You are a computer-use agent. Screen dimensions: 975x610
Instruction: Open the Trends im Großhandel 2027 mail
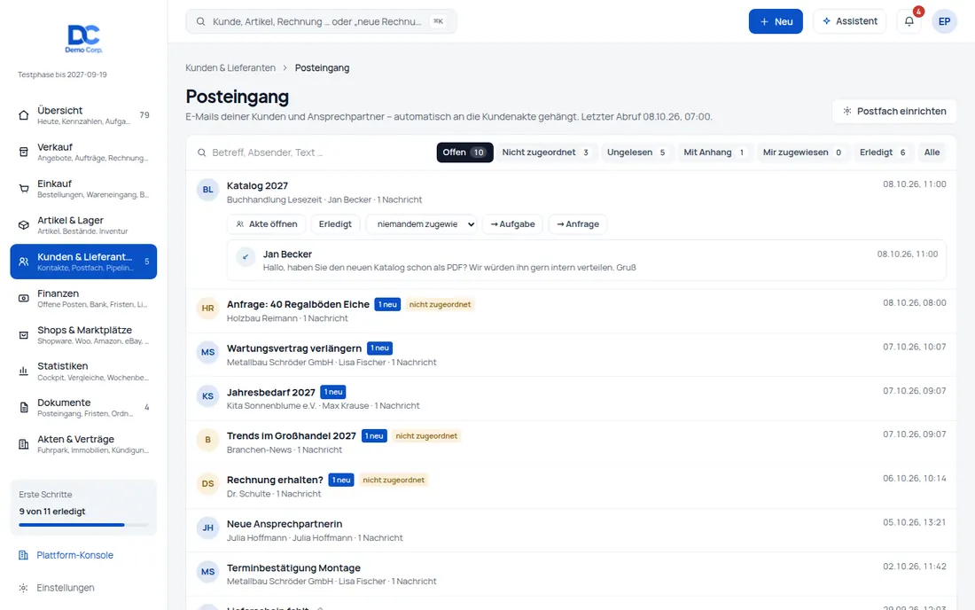pyautogui.click(x=571, y=442)
